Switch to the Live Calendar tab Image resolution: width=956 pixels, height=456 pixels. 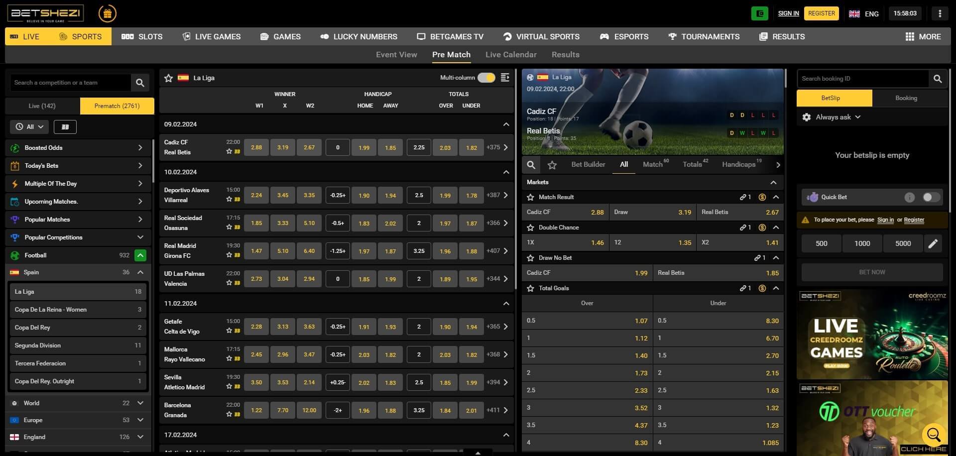click(511, 55)
